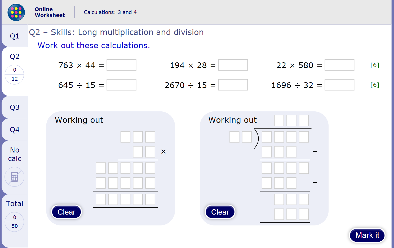Click the answer field for 1696 ÷ 32
The height and width of the screenshot is (248, 394).
[x=339, y=85]
